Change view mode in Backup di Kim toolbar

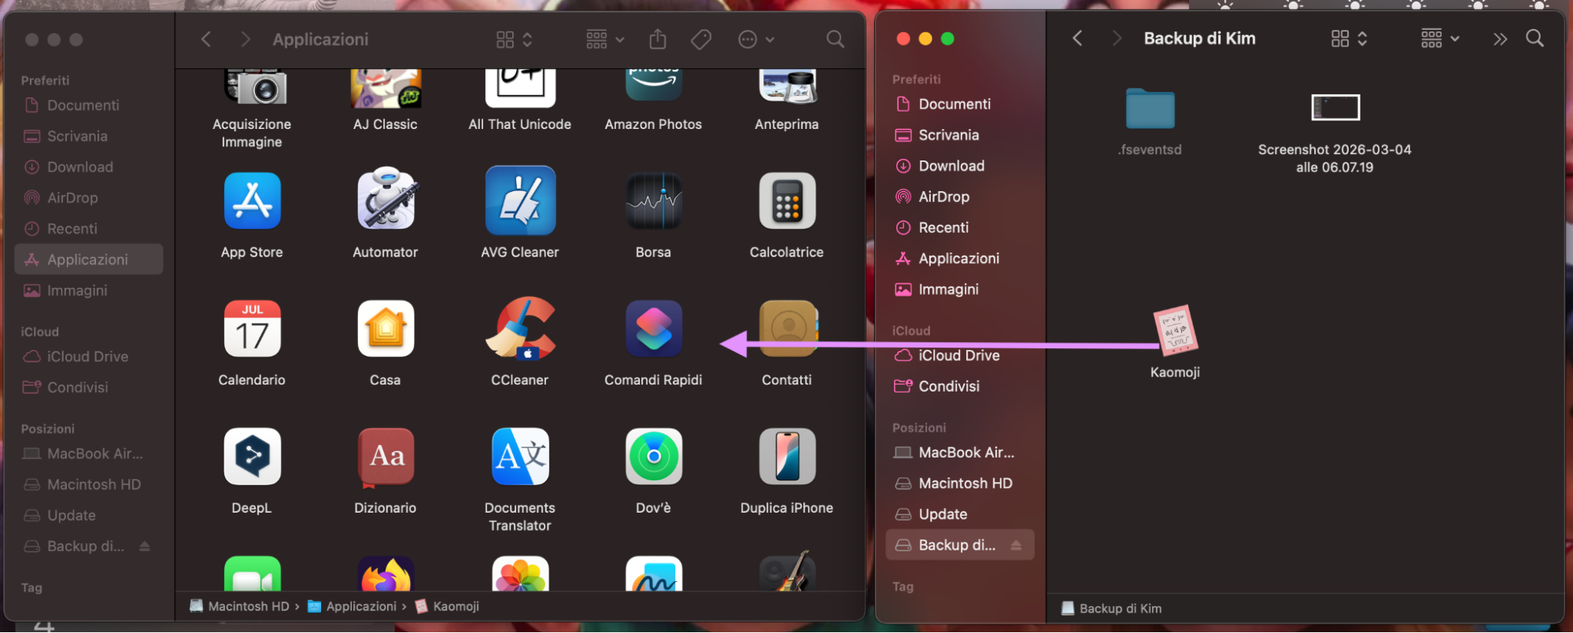(1349, 39)
